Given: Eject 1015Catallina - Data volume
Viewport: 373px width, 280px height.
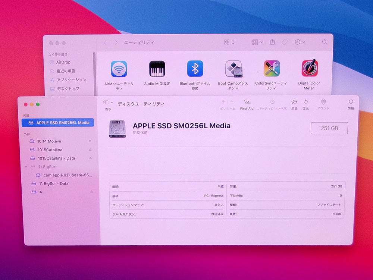Looking at the screenshot, I should [90, 158].
